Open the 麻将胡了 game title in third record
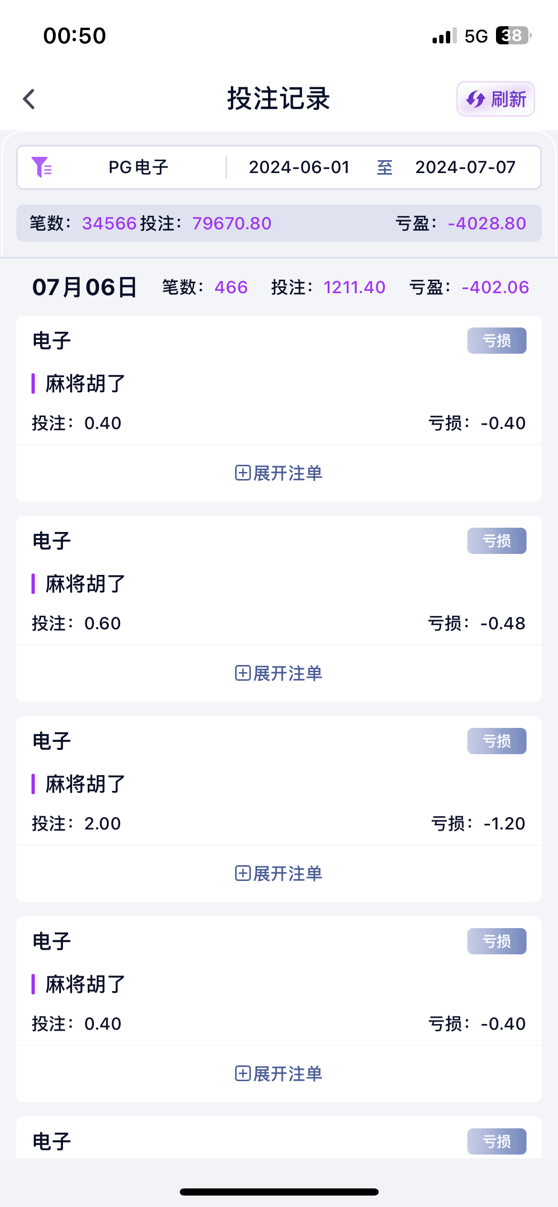Screen dimensions: 558x1207 coord(85,784)
